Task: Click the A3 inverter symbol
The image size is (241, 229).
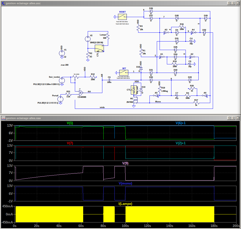Action: (x=166, y=33)
